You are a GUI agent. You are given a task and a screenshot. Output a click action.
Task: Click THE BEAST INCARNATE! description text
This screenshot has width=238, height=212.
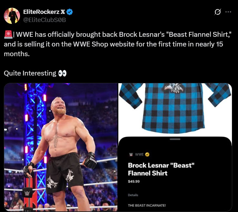coord(147,205)
